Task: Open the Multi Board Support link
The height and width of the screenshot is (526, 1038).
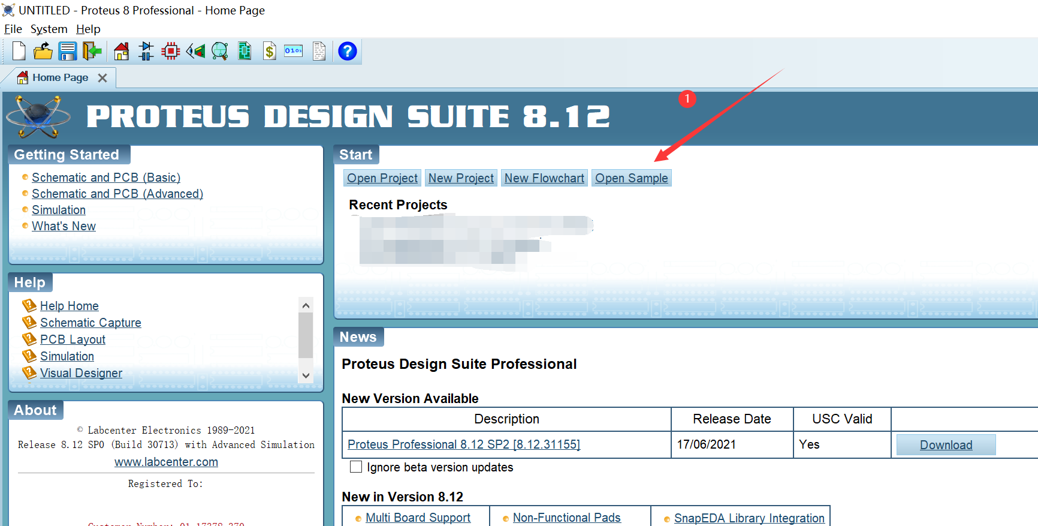Action: [418, 518]
